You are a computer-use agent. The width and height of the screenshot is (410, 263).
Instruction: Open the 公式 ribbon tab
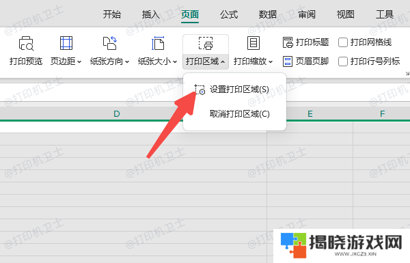coord(229,14)
